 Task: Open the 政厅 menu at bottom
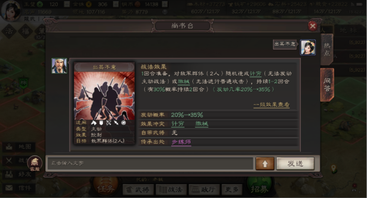point(204,189)
